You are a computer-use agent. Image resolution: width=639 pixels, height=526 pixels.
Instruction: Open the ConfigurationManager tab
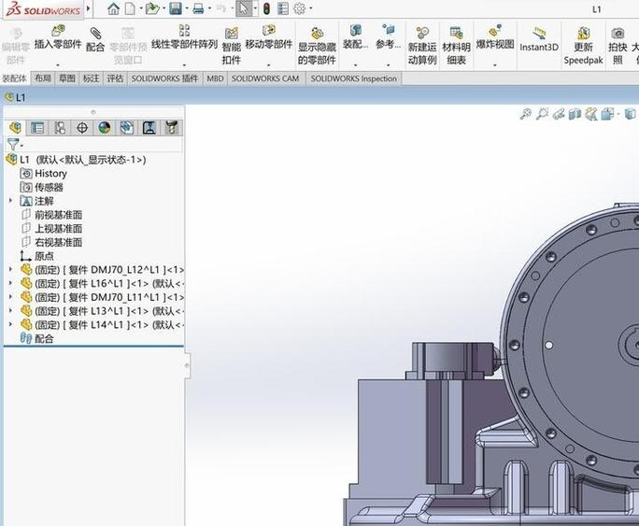pyautogui.click(x=60, y=128)
